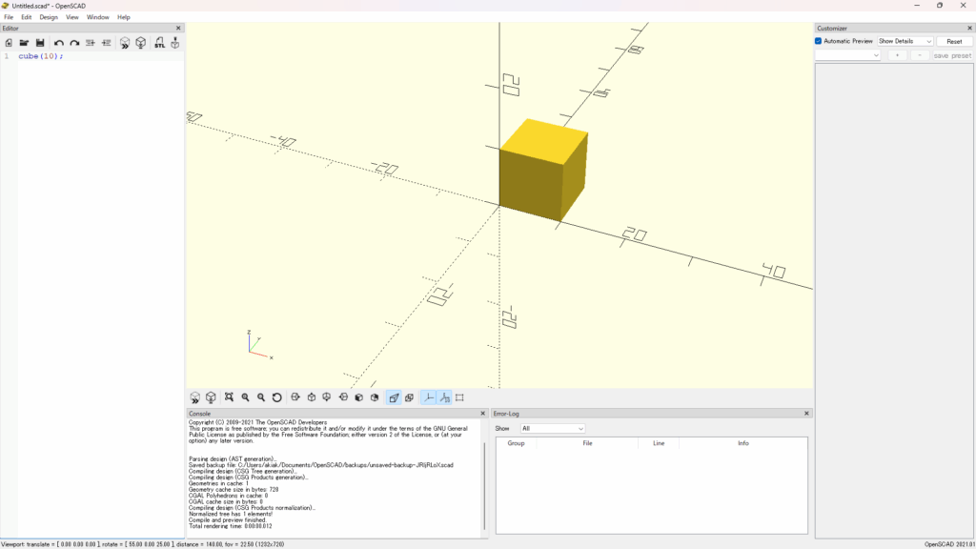Viewport: 976px width, 549px height.
Task: Uncheck the Automatic Preview checkbox
Action: point(819,41)
